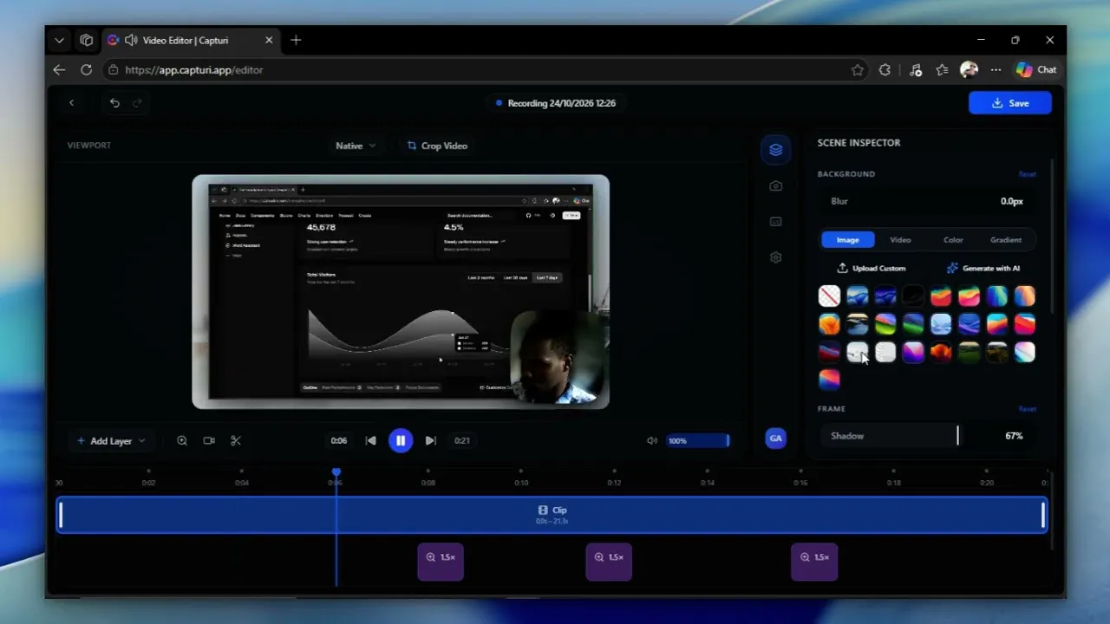Image resolution: width=1110 pixels, height=624 pixels.
Task: Reset the Frame section
Action: click(x=1027, y=409)
